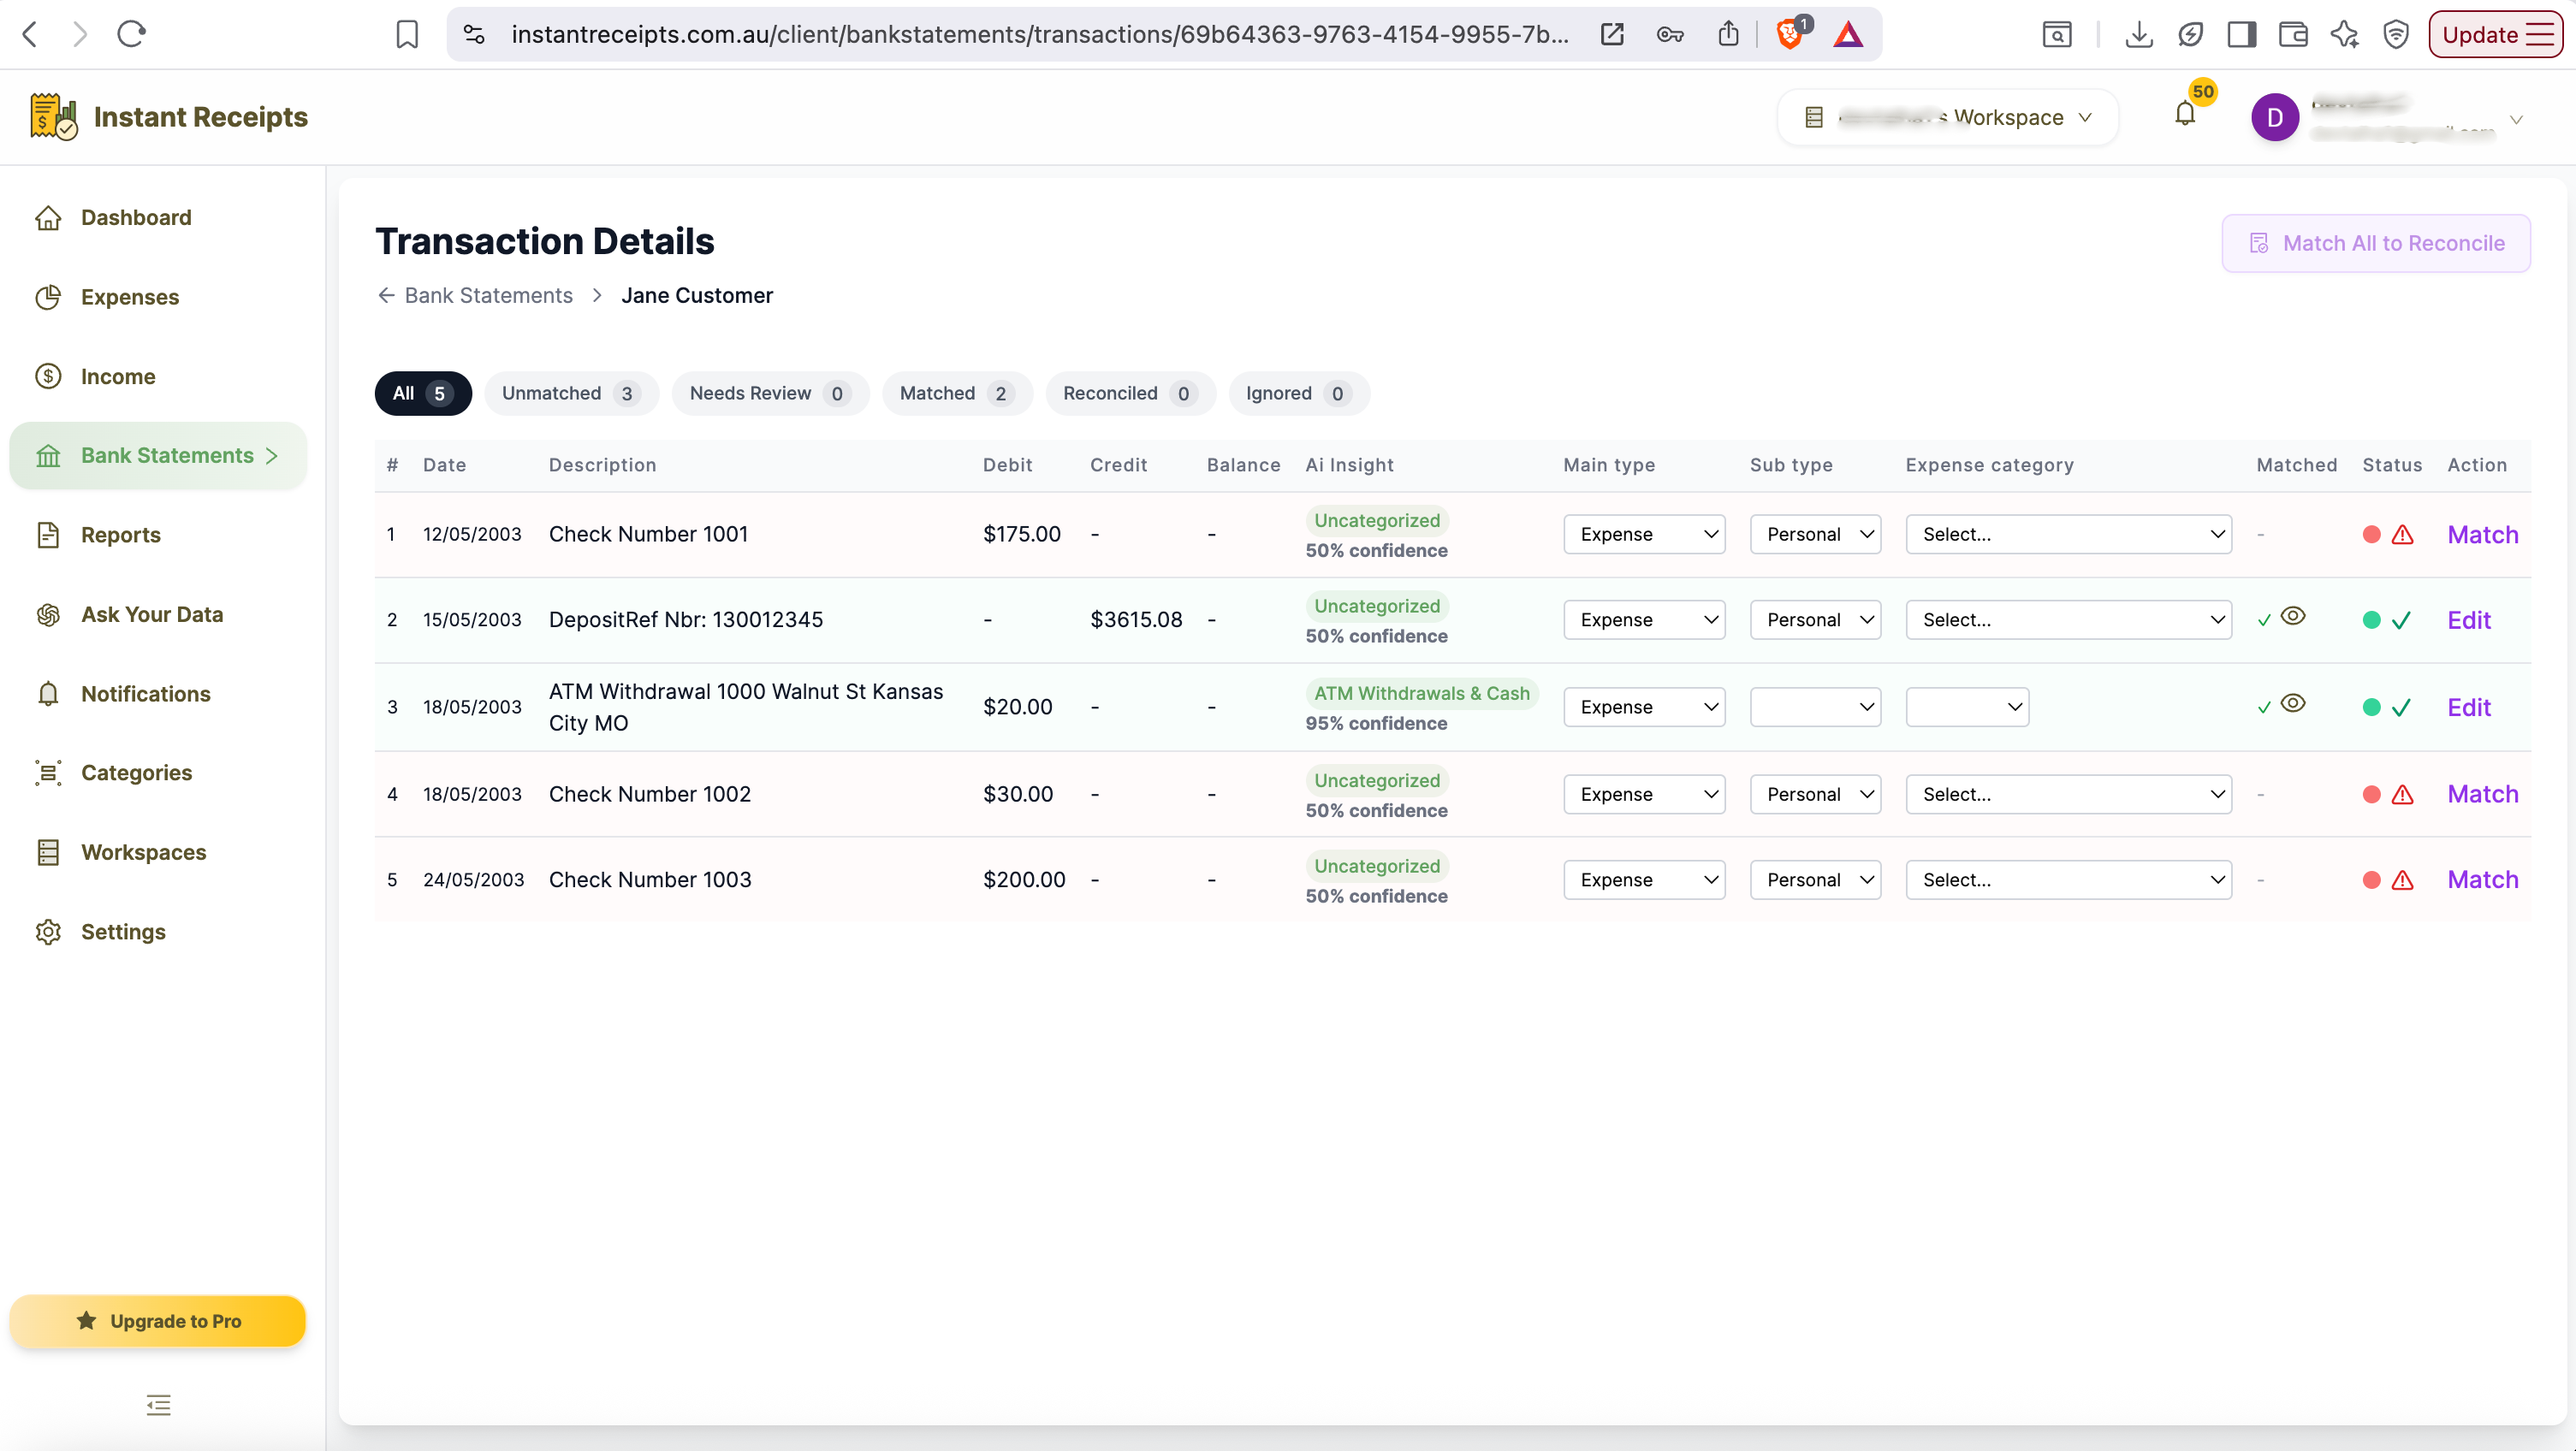Bookmark this page with the bookmark icon
This screenshot has height=1451, width=2576.
coord(407,34)
